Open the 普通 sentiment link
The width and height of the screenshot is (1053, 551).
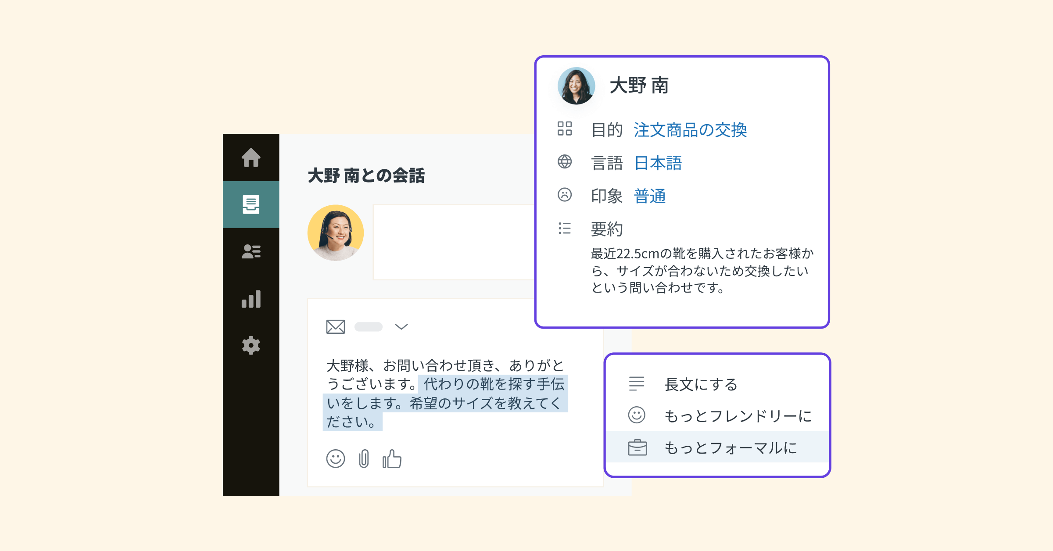click(650, 196)
